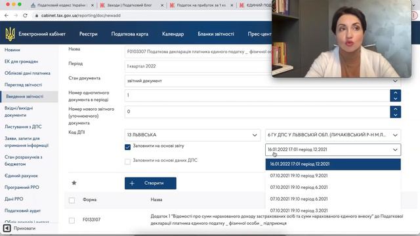Click Приховати to hide sidebar
Viewport: 420px width, 236px height.
(x=24, y=228)
